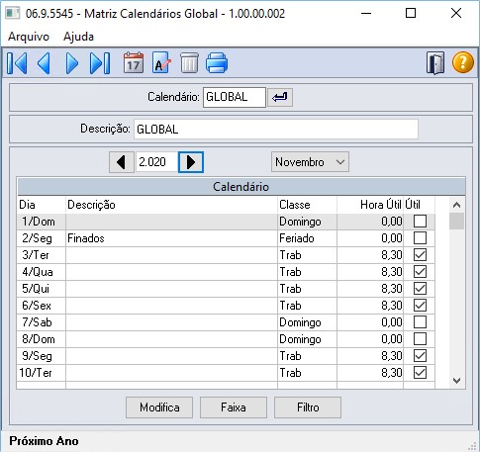This screenshot has height=452, width=480.
Task: Click the calendar grid scrollbar thumb
Action: (456, 221)
